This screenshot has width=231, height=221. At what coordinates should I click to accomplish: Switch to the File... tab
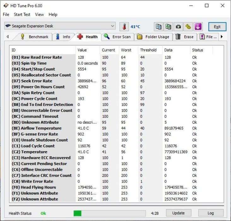coord(209,37)
